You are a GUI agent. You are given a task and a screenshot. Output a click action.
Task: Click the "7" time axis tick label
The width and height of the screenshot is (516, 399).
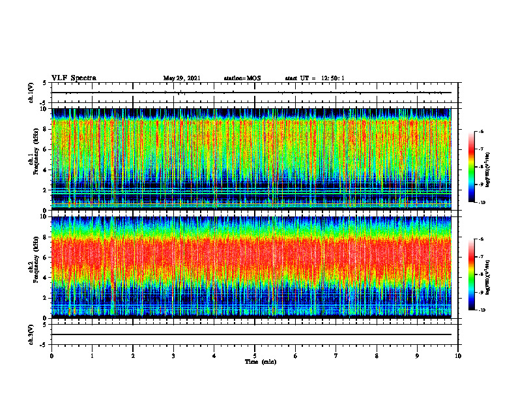click(x=336, y=356)
